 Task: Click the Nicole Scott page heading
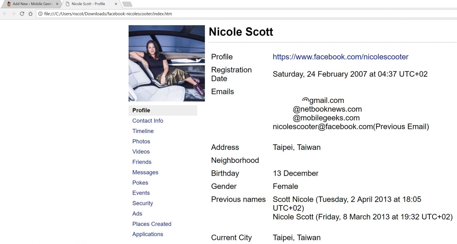(x=241, y=32)
